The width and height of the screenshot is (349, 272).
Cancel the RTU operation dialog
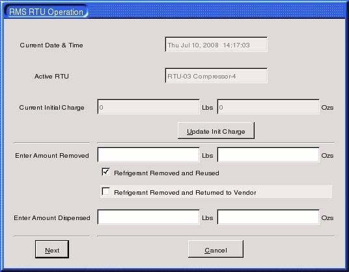[216, 249]
